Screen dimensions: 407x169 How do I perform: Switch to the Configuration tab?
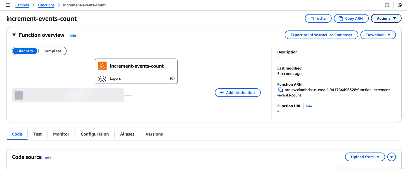pos(95,134)
